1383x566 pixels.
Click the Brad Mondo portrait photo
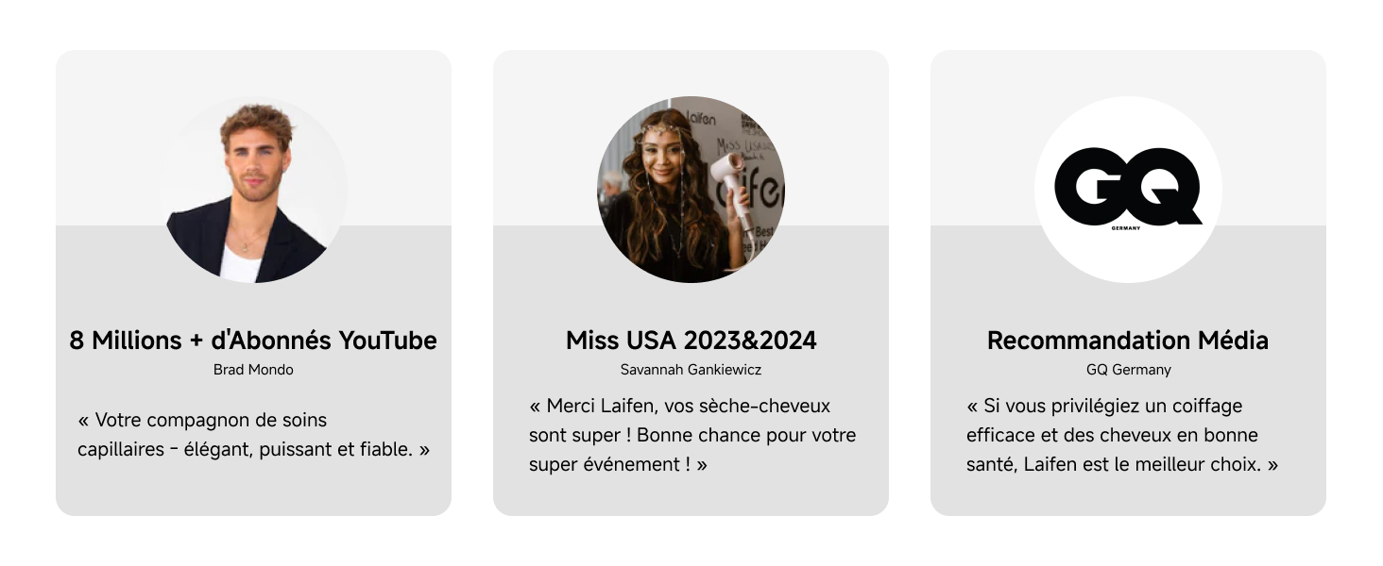[x=253, y=189]
